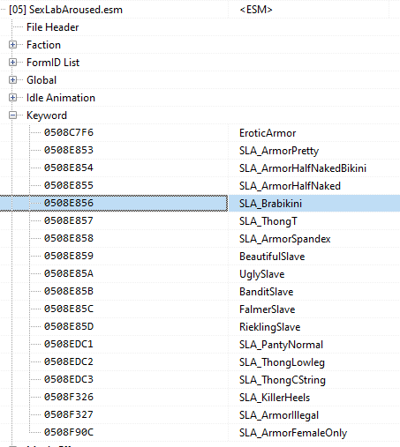The image size is (400, 447).
Task: Select record 0508E857
Action: click(x=69, y=220)
